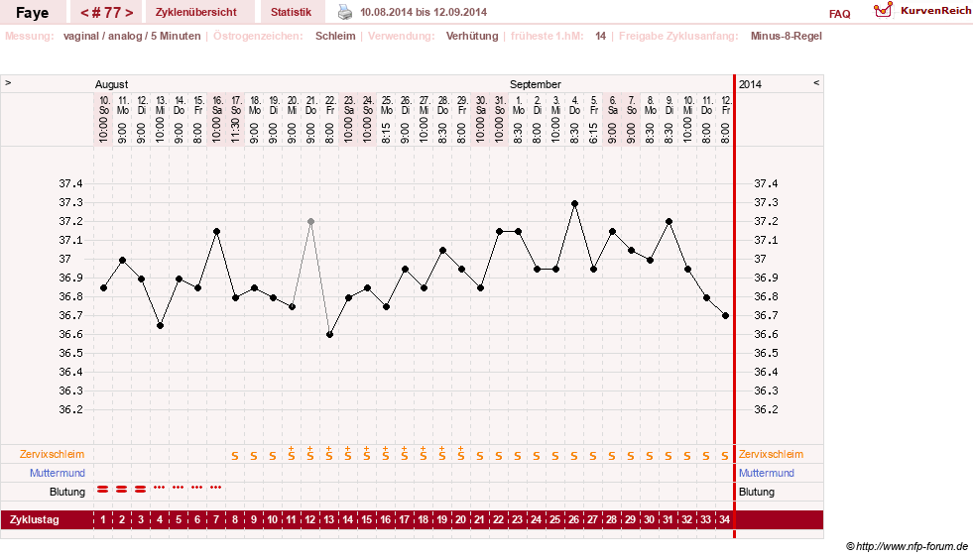Click the date header 17. So with 11:30

(236, 119)
